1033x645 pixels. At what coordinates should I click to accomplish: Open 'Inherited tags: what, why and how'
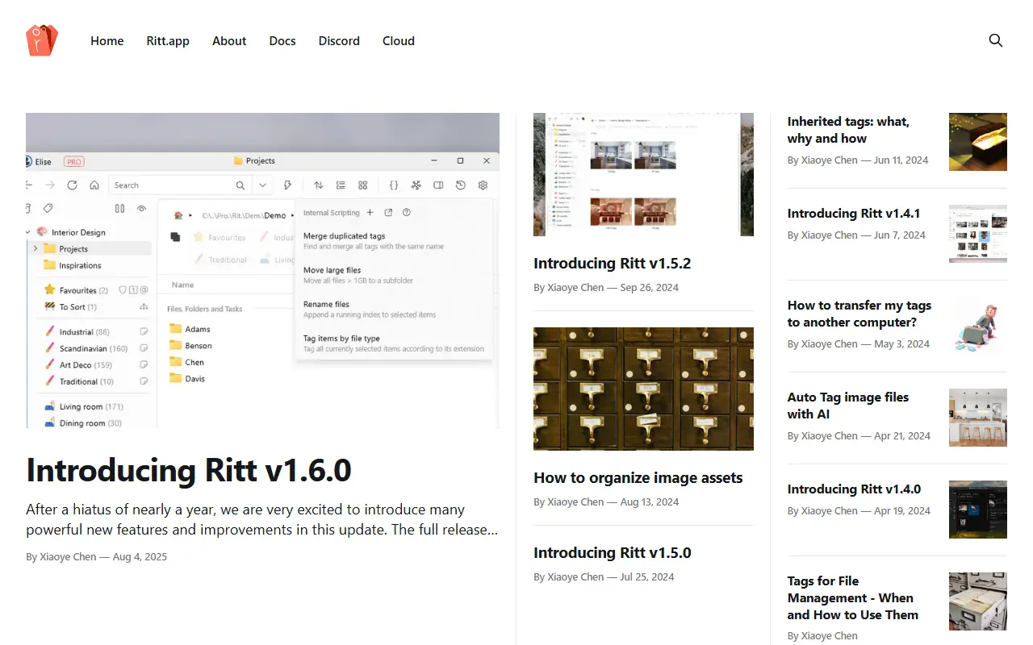click(x=848, y=130)
